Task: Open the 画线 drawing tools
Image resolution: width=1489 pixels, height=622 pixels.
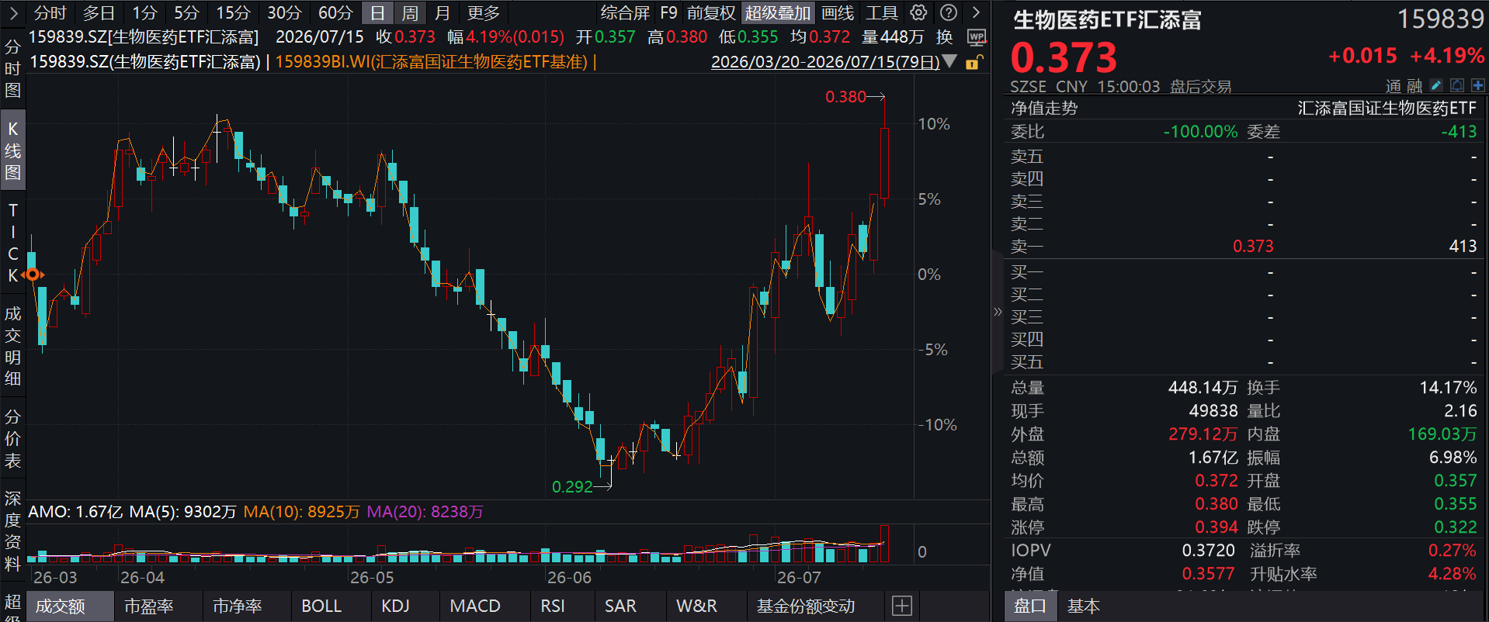Action: click(838, 12)
